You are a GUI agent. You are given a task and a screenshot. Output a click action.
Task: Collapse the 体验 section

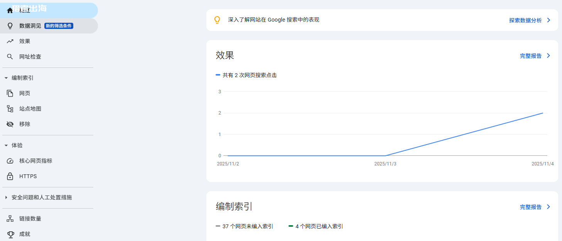(5, 145)
